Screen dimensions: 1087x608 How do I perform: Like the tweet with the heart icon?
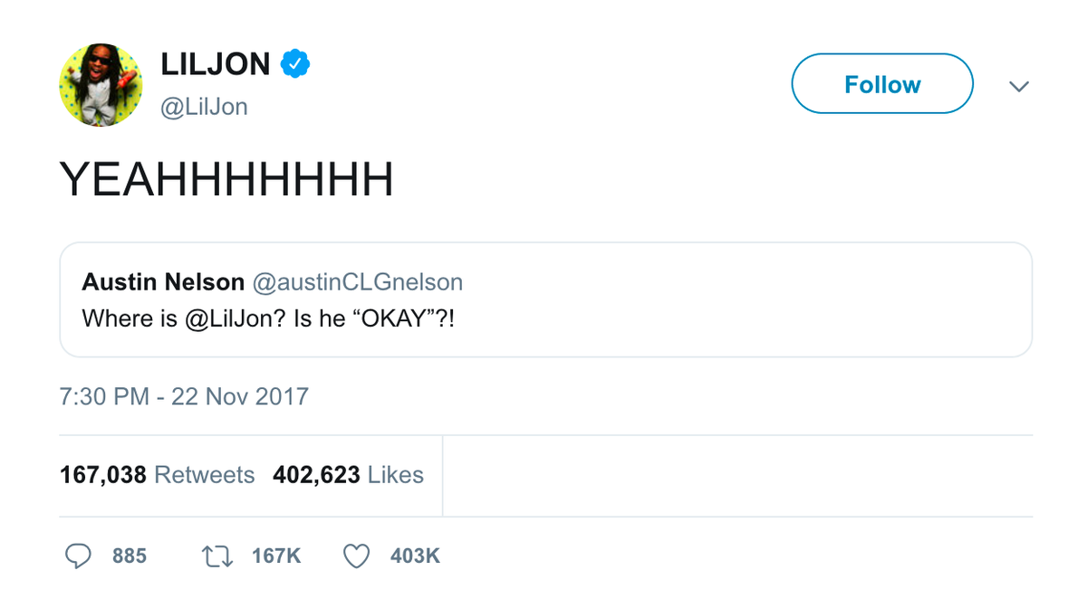coord(357,555)
